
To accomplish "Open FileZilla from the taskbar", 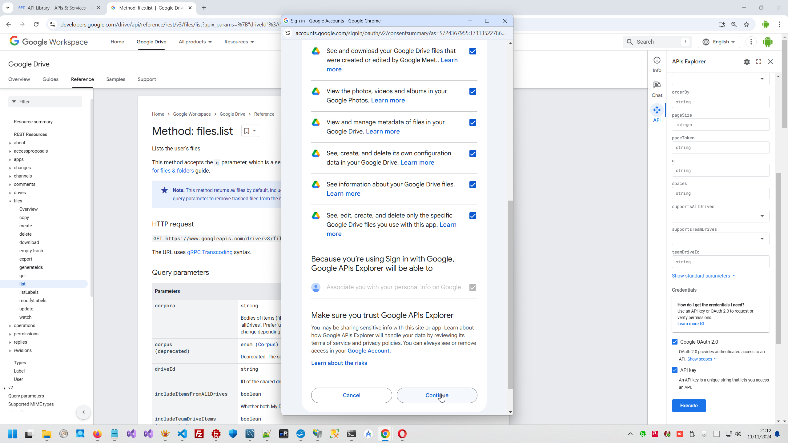I will [x=199, y=434].
